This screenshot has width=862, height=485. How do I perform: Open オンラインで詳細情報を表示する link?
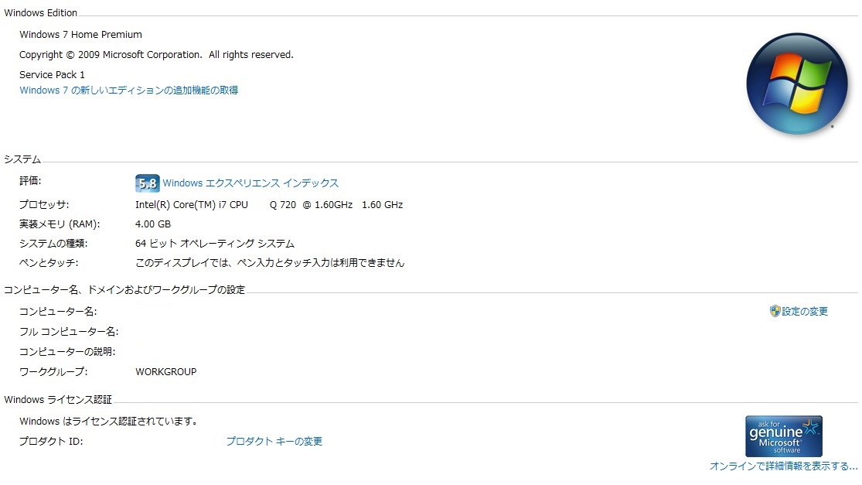[x=783, y=466]
